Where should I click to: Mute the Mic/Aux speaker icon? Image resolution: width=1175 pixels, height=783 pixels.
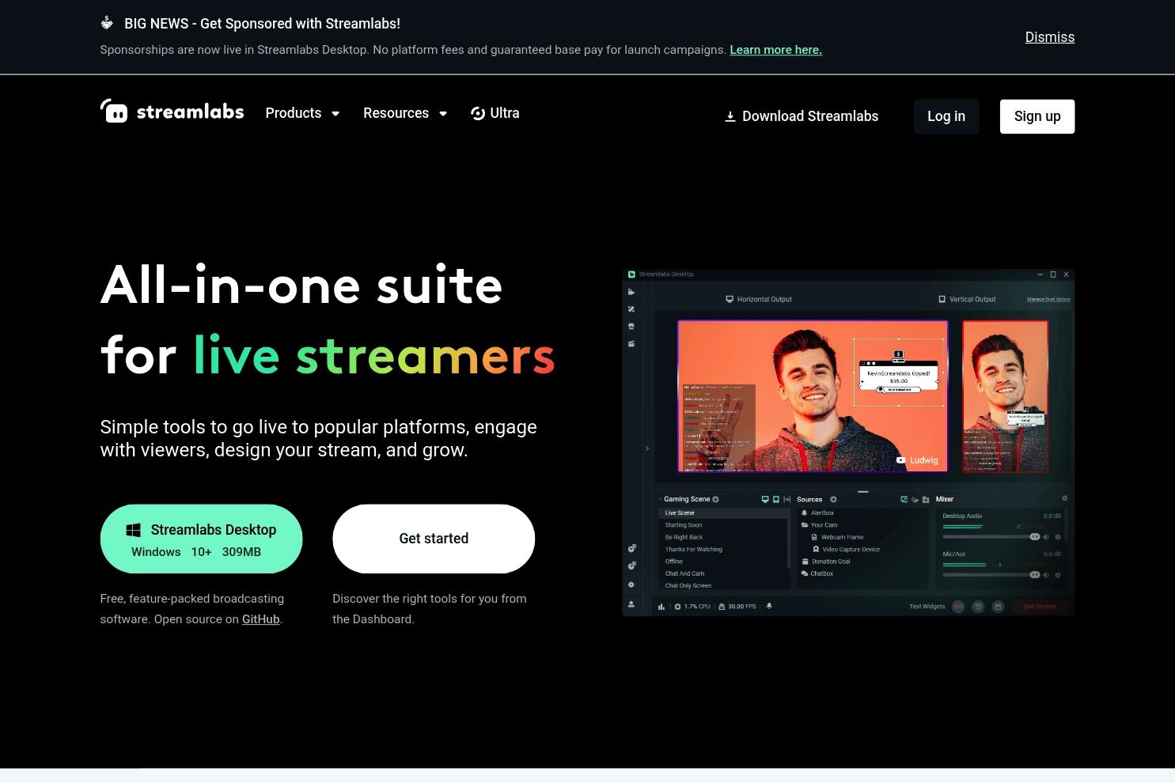[x=1046, y=575]
